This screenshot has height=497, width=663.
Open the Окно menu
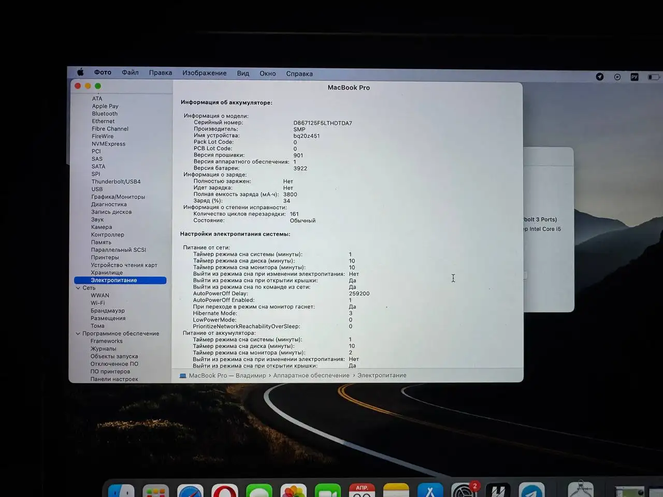[268, 74]
